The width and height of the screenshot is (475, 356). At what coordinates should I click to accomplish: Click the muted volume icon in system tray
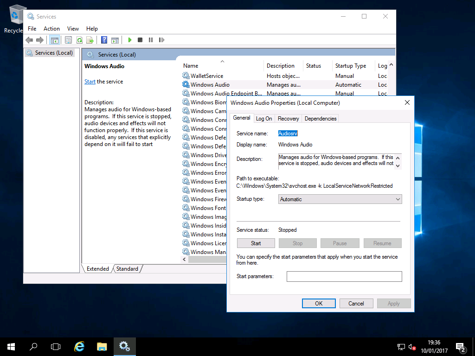tap(412, 347)
